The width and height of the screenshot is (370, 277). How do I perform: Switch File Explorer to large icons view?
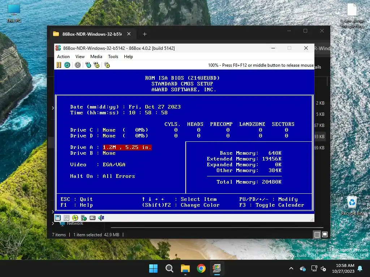[325, 234]
